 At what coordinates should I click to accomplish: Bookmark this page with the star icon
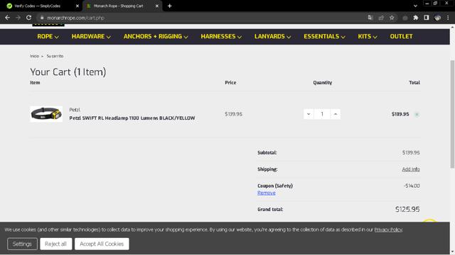tap(392, 18)
